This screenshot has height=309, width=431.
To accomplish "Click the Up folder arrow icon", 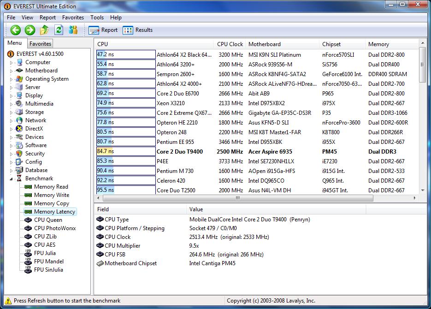I will click(x=44, y=30).
